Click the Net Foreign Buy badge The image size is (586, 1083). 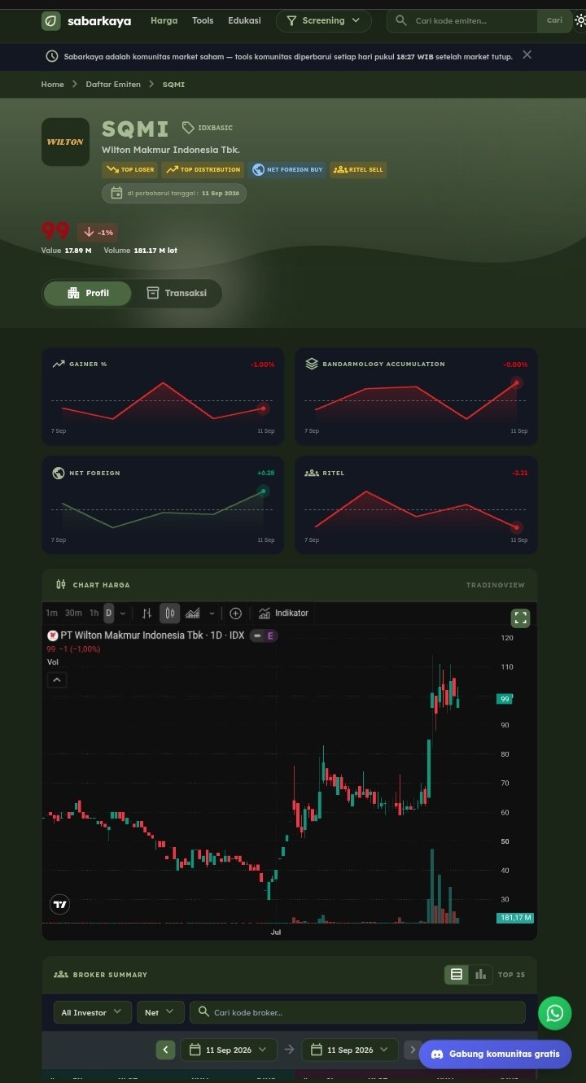point(288,169)
